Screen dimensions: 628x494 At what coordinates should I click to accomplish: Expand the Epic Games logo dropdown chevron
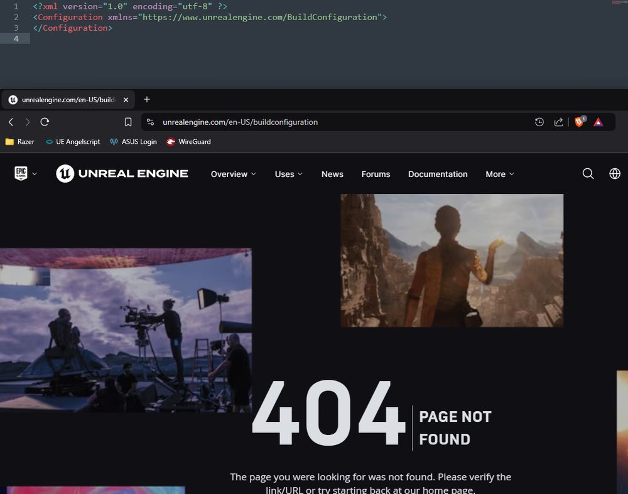35,174
